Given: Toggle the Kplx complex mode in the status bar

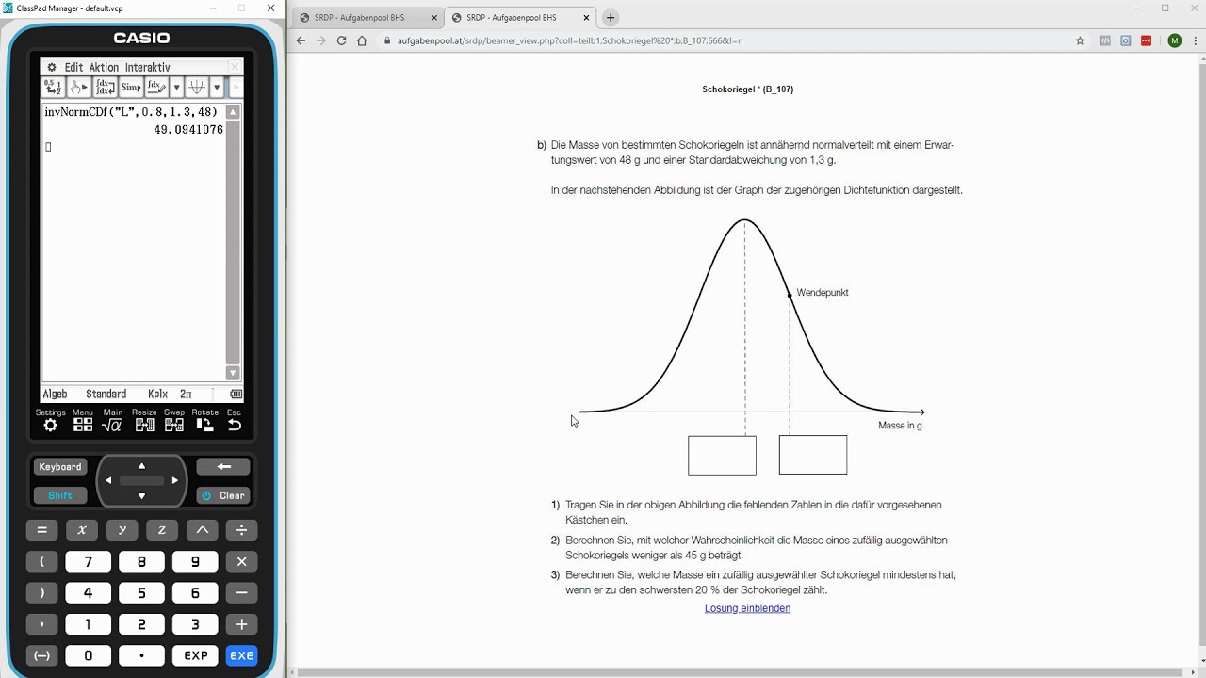Looking at the screenshot, I should tap(157, 394).
